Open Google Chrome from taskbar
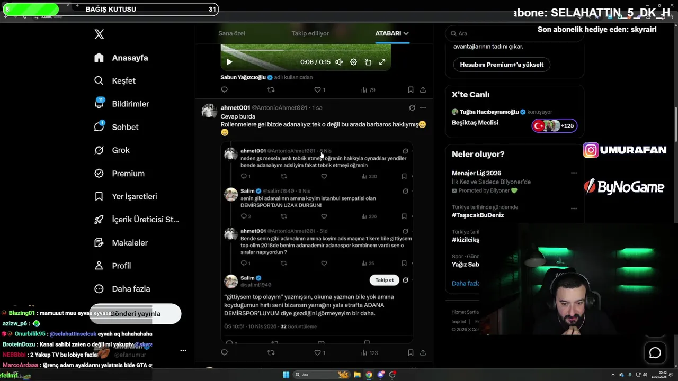This screenshot has width=678, height=381. click(369, 375)
